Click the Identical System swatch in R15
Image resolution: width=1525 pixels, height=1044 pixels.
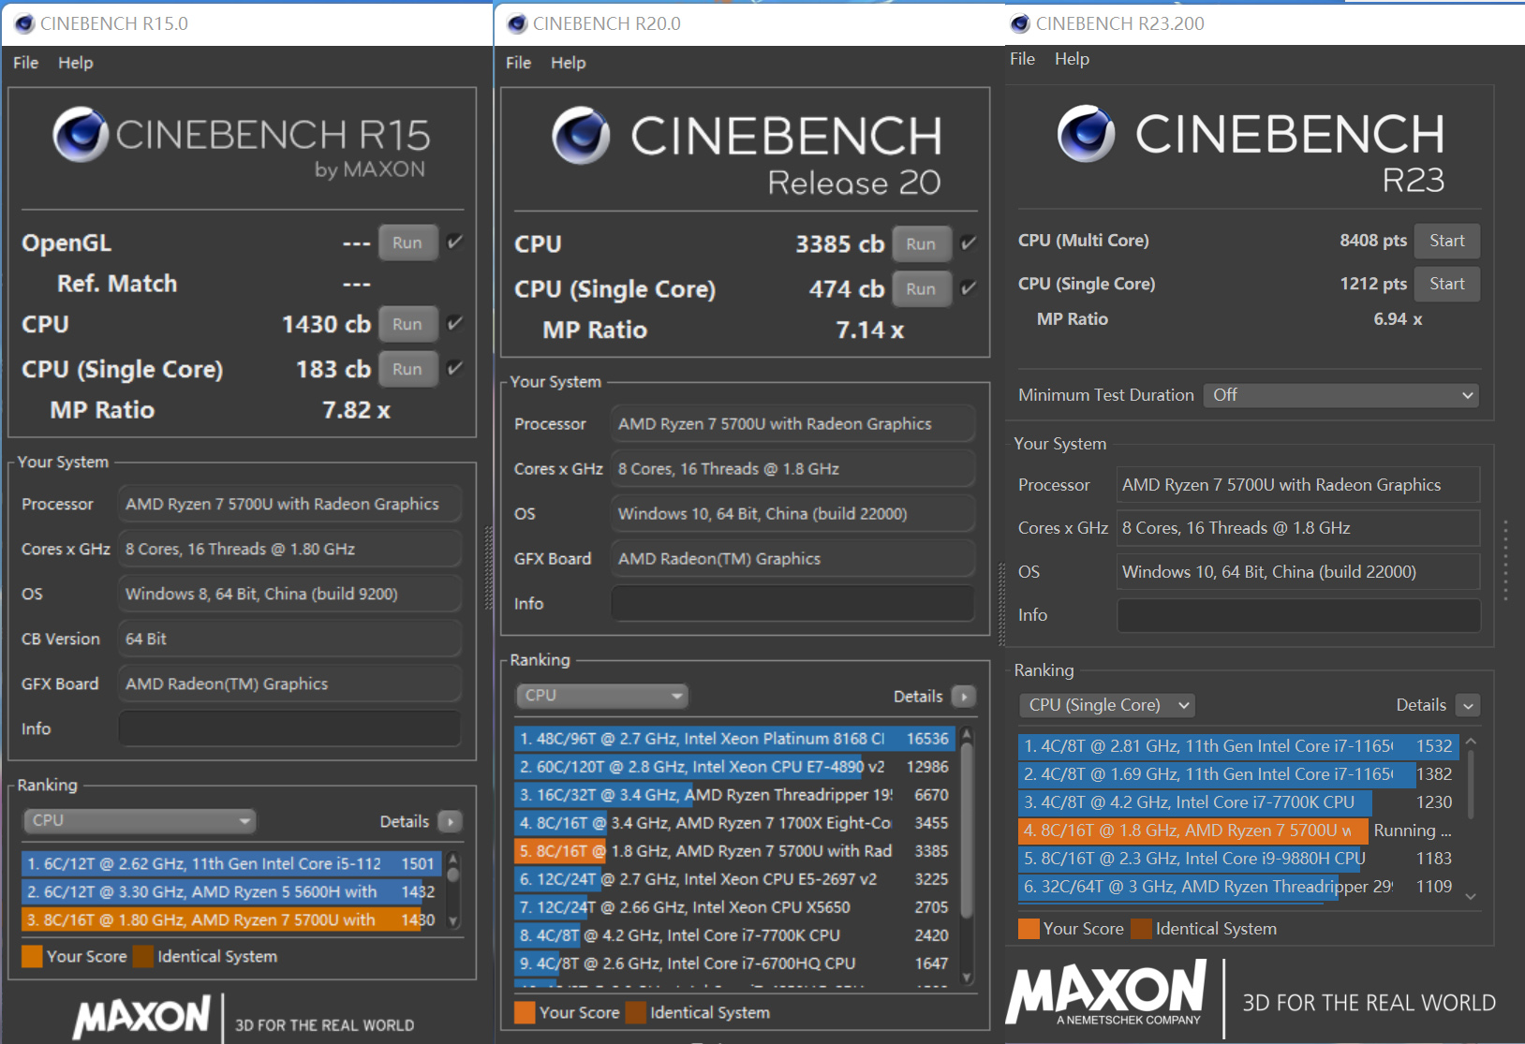tap(143, 956)
